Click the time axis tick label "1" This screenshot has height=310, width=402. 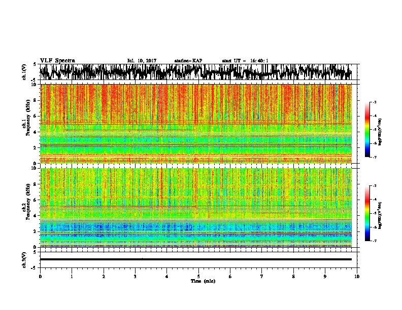pyautogui.click(x=72, y=277)
